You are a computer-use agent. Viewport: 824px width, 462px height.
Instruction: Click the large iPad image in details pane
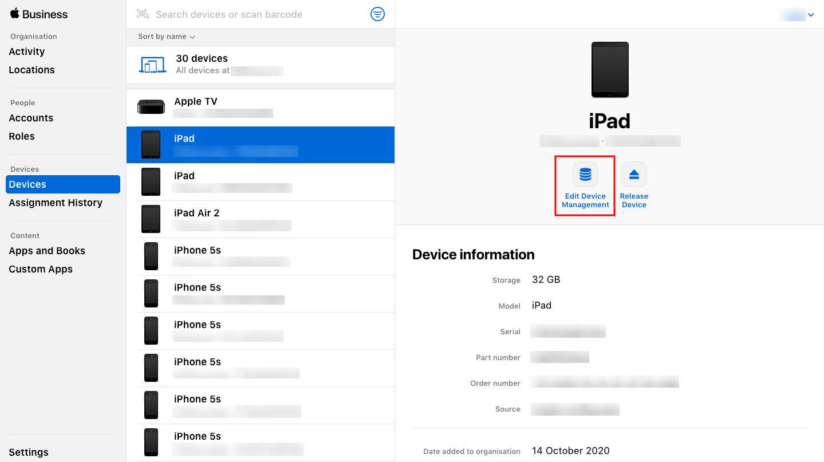click(x=610, y=69)
